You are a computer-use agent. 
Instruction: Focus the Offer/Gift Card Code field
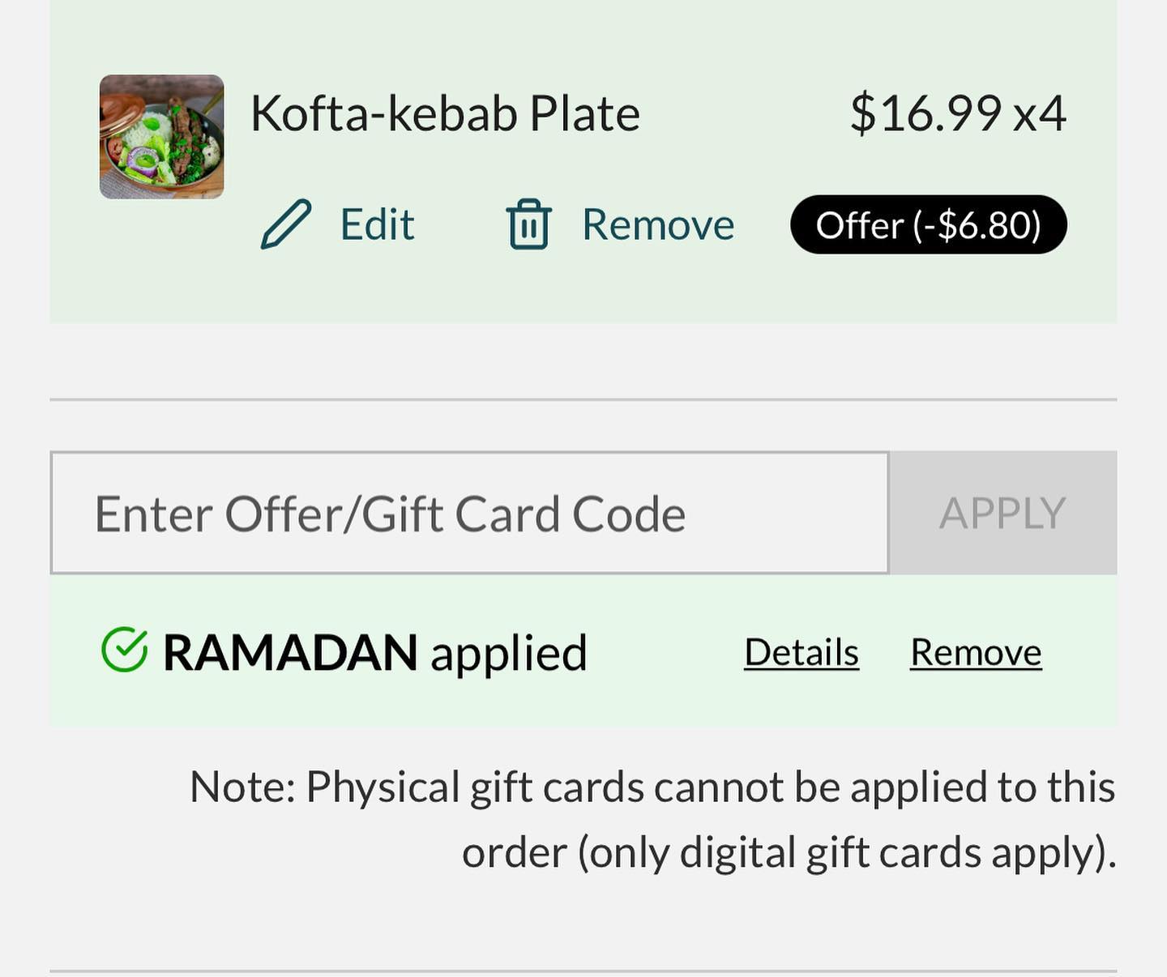[469, 513]
